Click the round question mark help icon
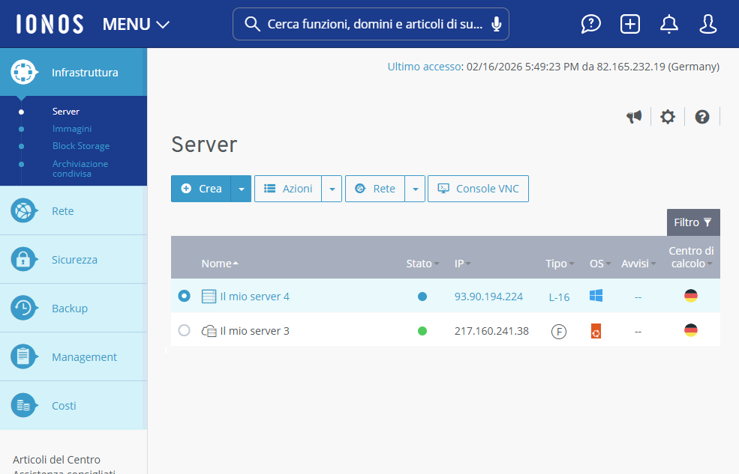This screenshot has width=739, height=474. tap(701, 117)
